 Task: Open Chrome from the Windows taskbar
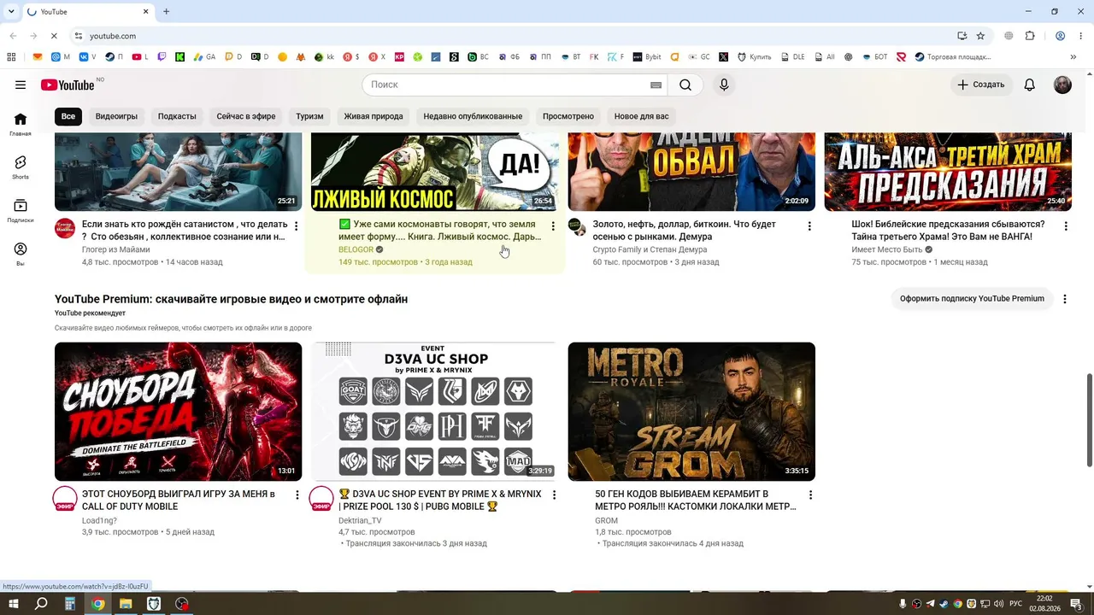tap(97, 604)
